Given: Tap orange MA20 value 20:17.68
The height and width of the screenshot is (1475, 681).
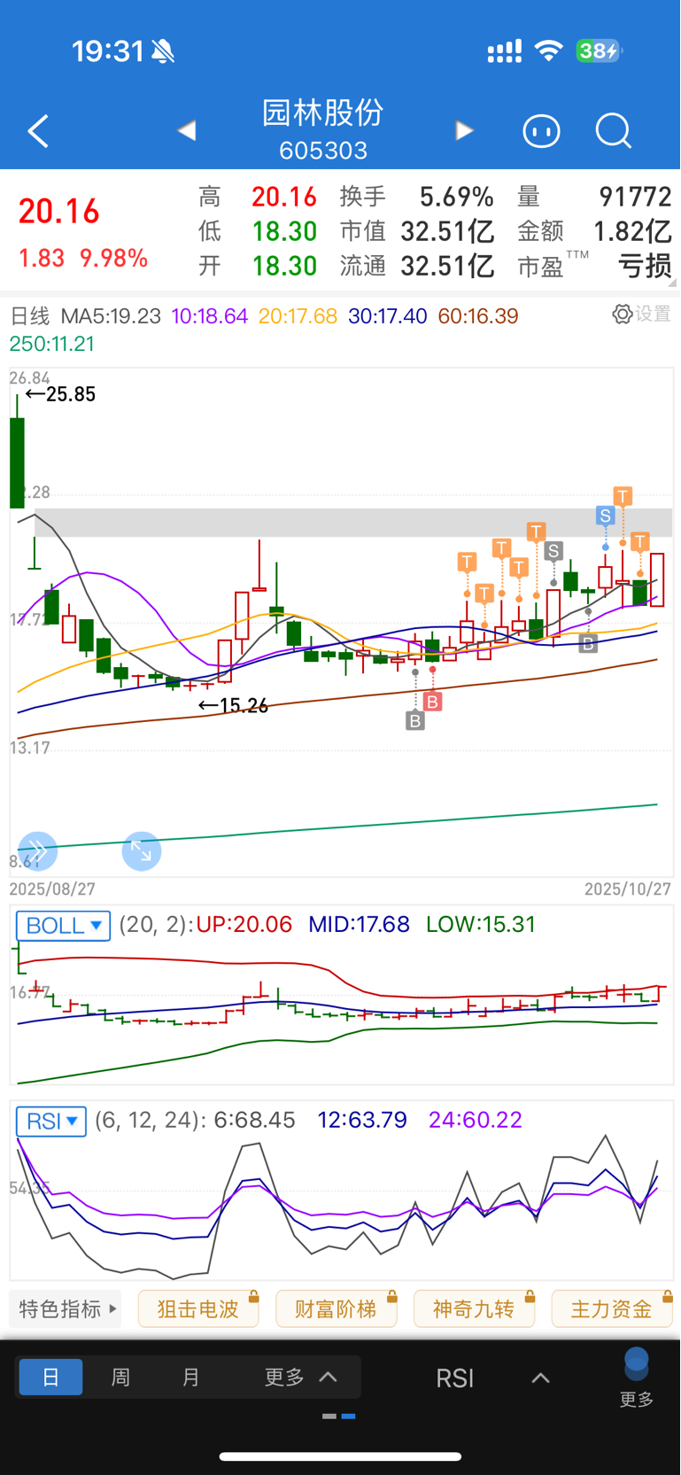Looking at the screenshot, I should pyautogui.click(x=298, y=316).
